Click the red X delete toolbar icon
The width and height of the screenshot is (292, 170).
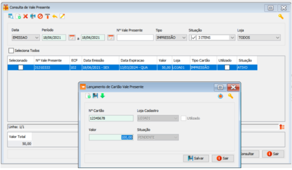26,16
